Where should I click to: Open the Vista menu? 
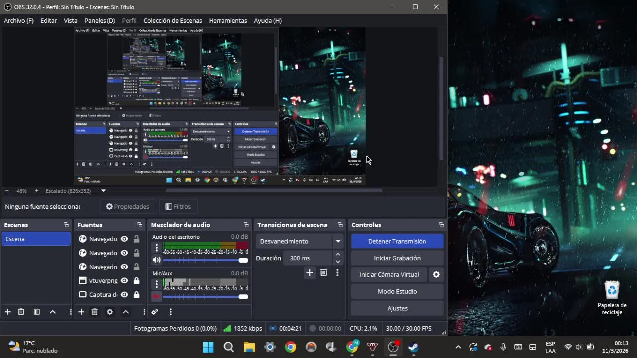[71, 20]
